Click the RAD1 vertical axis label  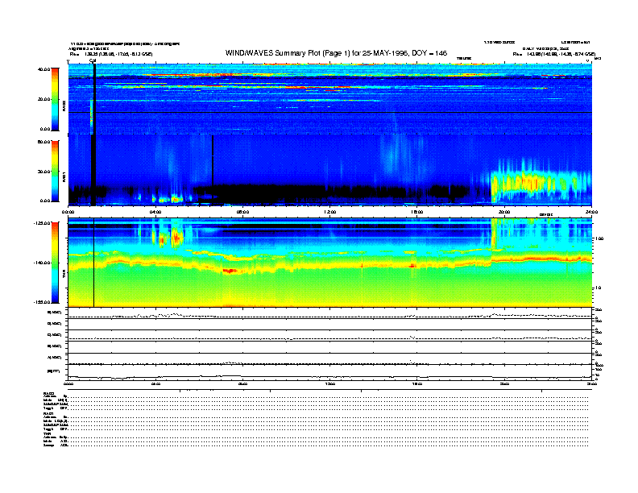64,177
